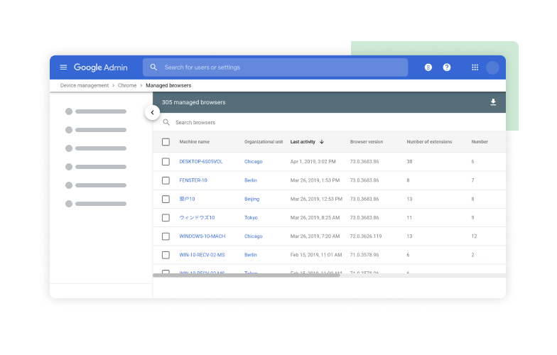Open the WINDOWS-10-MACH machine link
Image resolution: width=557 pixels, height=355 pixels.
(202, 236)
